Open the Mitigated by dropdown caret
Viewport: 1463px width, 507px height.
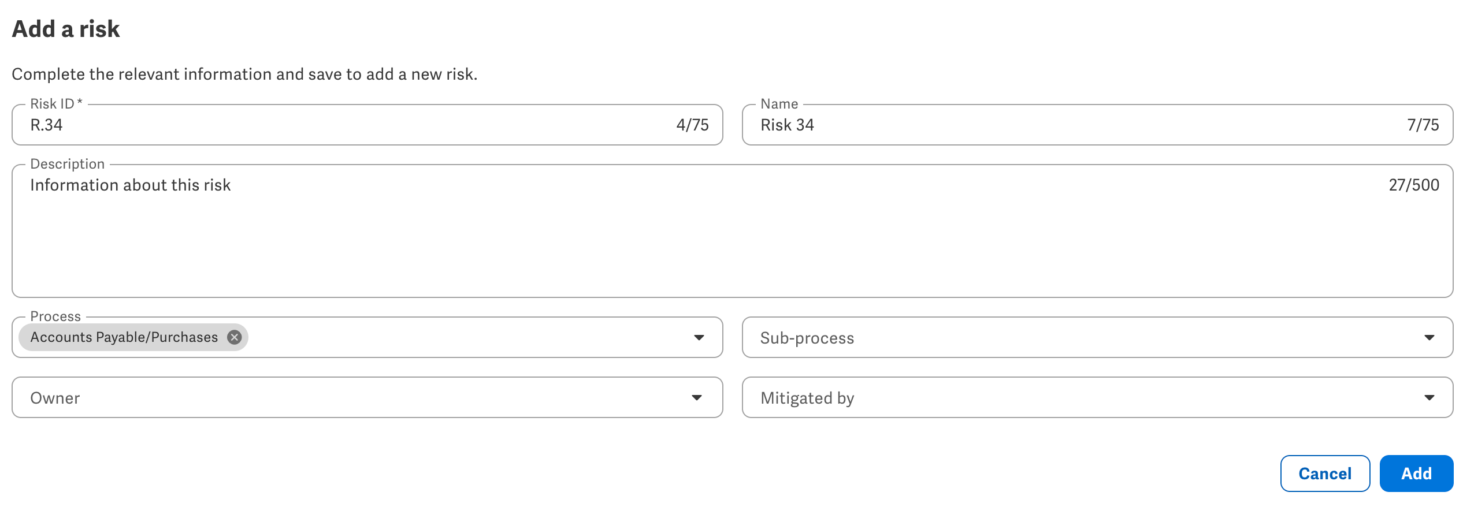click(1429, 398)
